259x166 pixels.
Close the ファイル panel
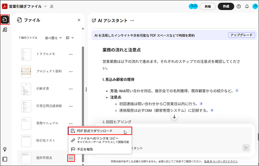[x=79, y=20]
